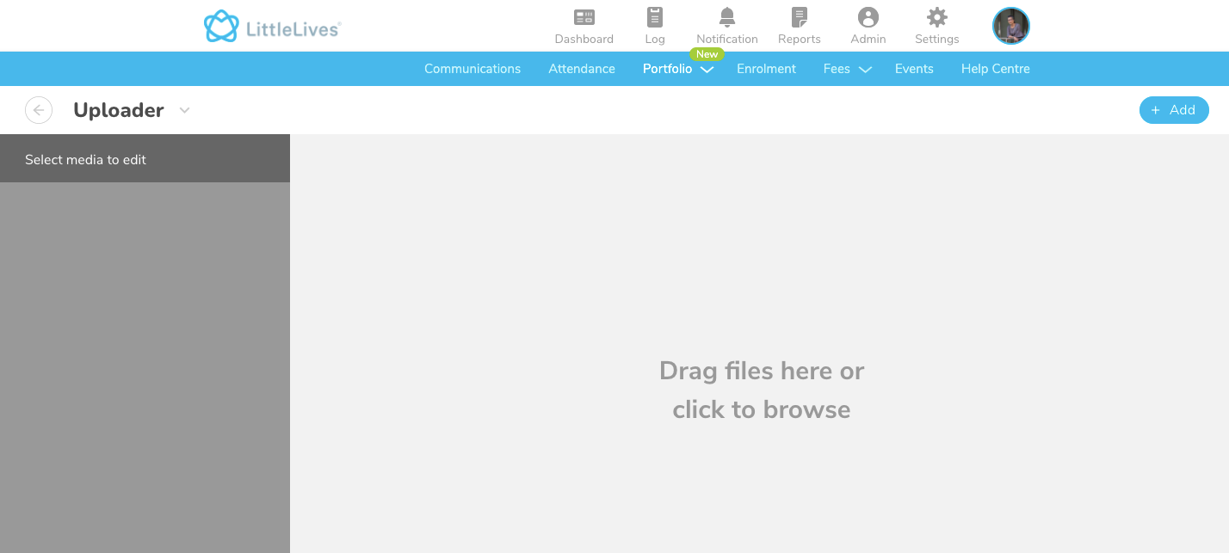Open the Enrolment menu item
The height and width of the screenshot is (553, 1229).
pos(766,69)
